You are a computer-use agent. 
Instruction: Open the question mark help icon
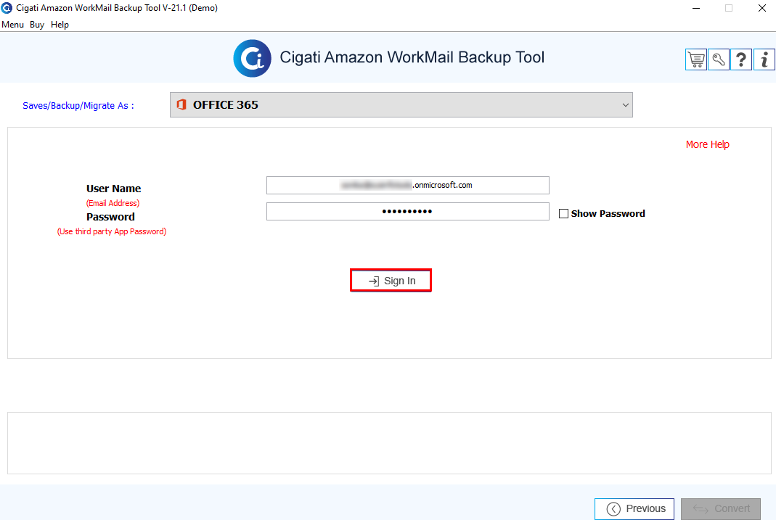click(x=741, y=59)
